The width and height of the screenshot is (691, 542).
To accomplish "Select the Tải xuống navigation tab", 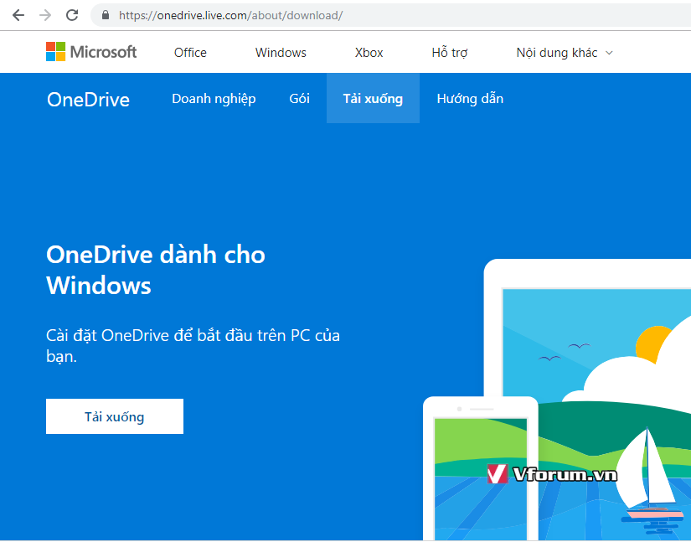I will pyautogui.click(x=373, y=98).
